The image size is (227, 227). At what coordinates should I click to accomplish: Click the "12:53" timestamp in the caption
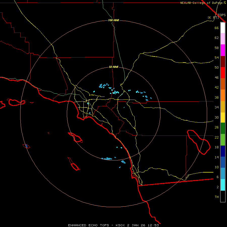point(153,225)
